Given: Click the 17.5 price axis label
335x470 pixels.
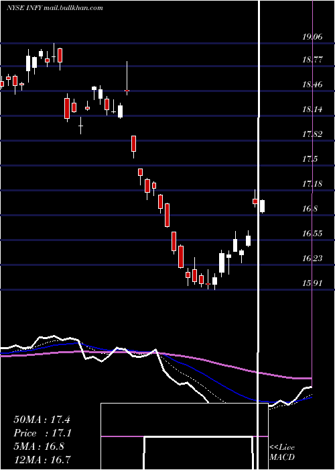Looking at the screenshot, I should tap(310, 159).
